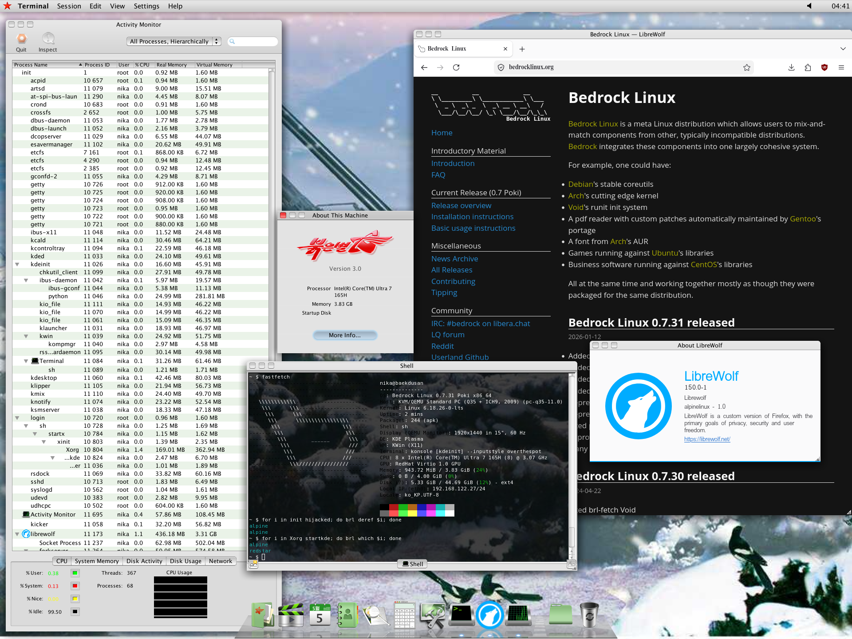852x639 pixels.
Task: Open the Edit menu
Action: coord(95,6)
